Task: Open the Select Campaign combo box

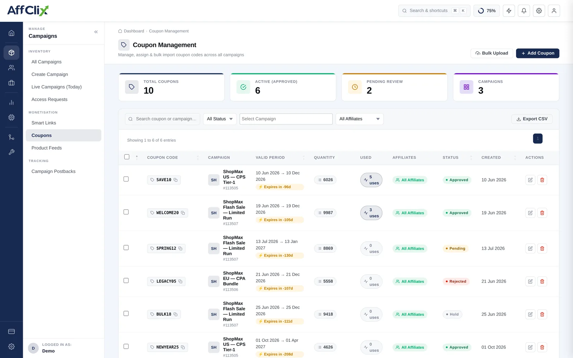Action: click(x=286, y=119)
